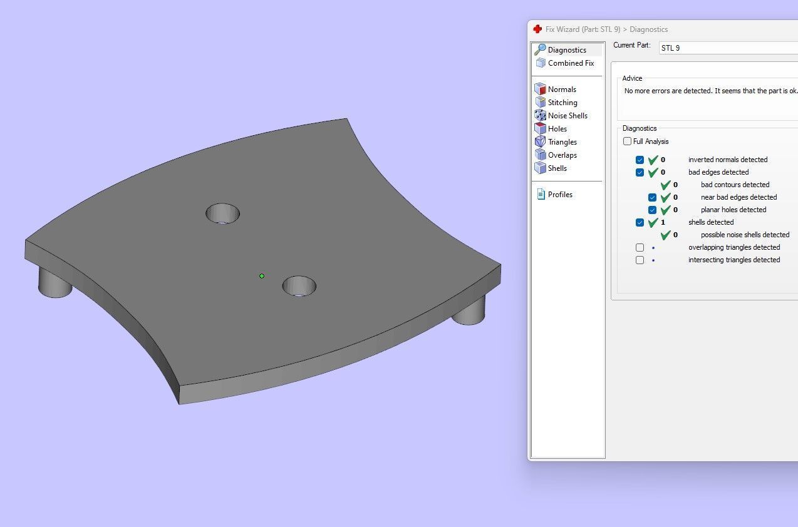Click the green checkmark for near bad edges
Image resolution: width=798 pixels, height=527 pixels.
(x=666, y=197)
